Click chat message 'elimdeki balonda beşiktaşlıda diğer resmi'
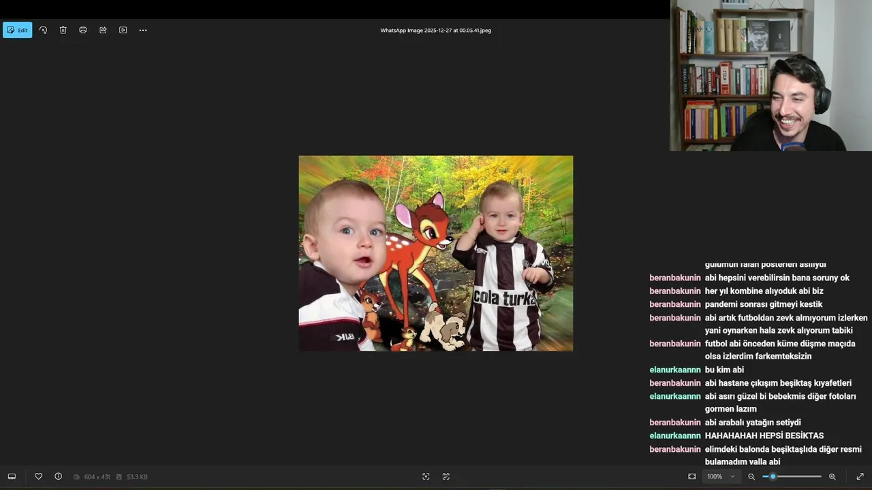 (783, 455)
